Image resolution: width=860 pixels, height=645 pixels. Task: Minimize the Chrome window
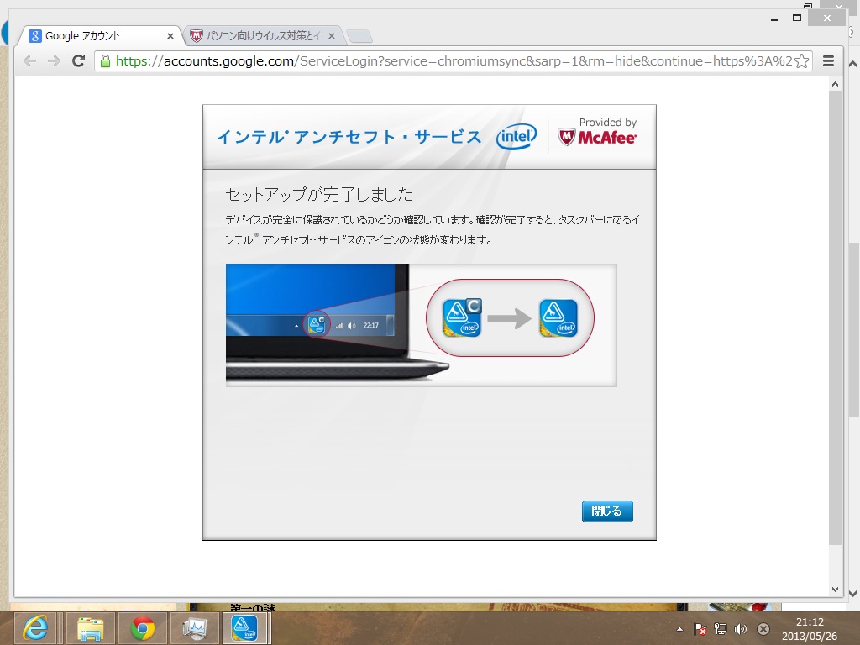pyautogui.click(x=774, y=18)
